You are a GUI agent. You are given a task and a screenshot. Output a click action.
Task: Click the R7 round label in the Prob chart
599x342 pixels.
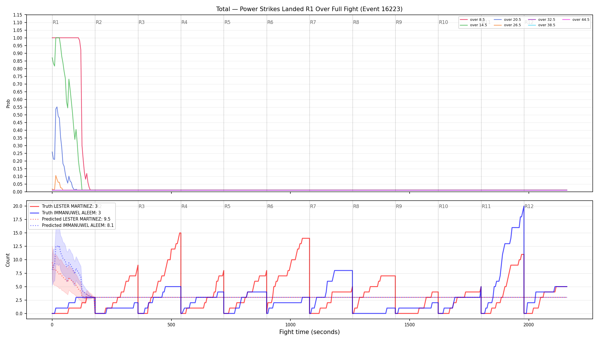click(x=313, y=22)
